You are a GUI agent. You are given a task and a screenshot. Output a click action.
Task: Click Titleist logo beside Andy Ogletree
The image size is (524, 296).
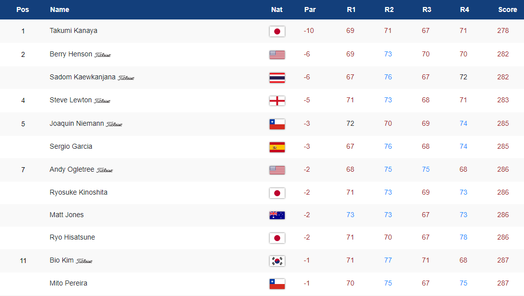pyautogui.click(x=105, y=170)
